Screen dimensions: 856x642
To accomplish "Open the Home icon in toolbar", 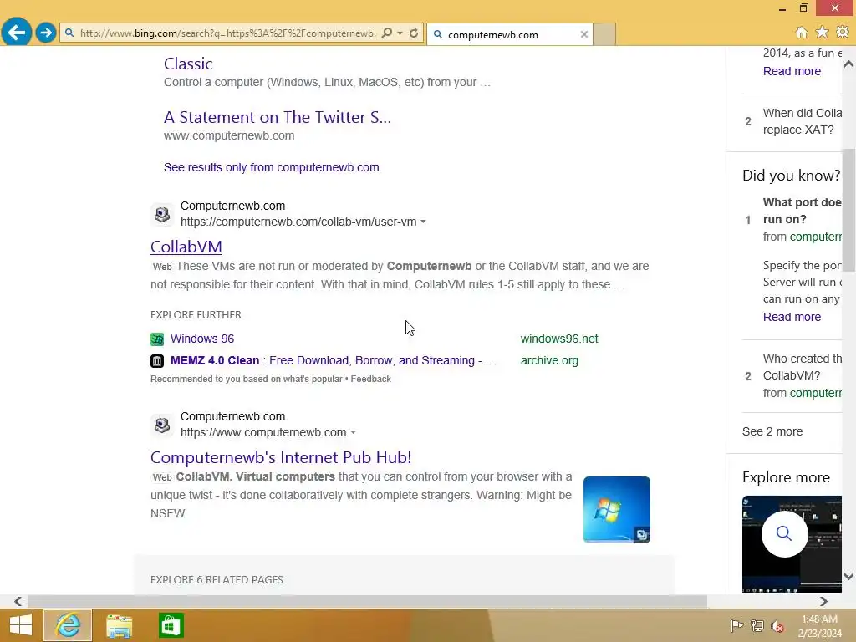I will coord(801,33).
